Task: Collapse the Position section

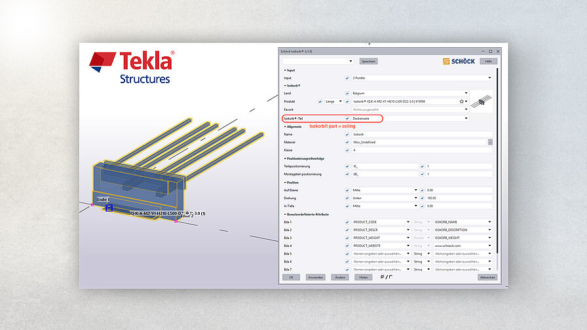Action: click(x=292, y=183)
